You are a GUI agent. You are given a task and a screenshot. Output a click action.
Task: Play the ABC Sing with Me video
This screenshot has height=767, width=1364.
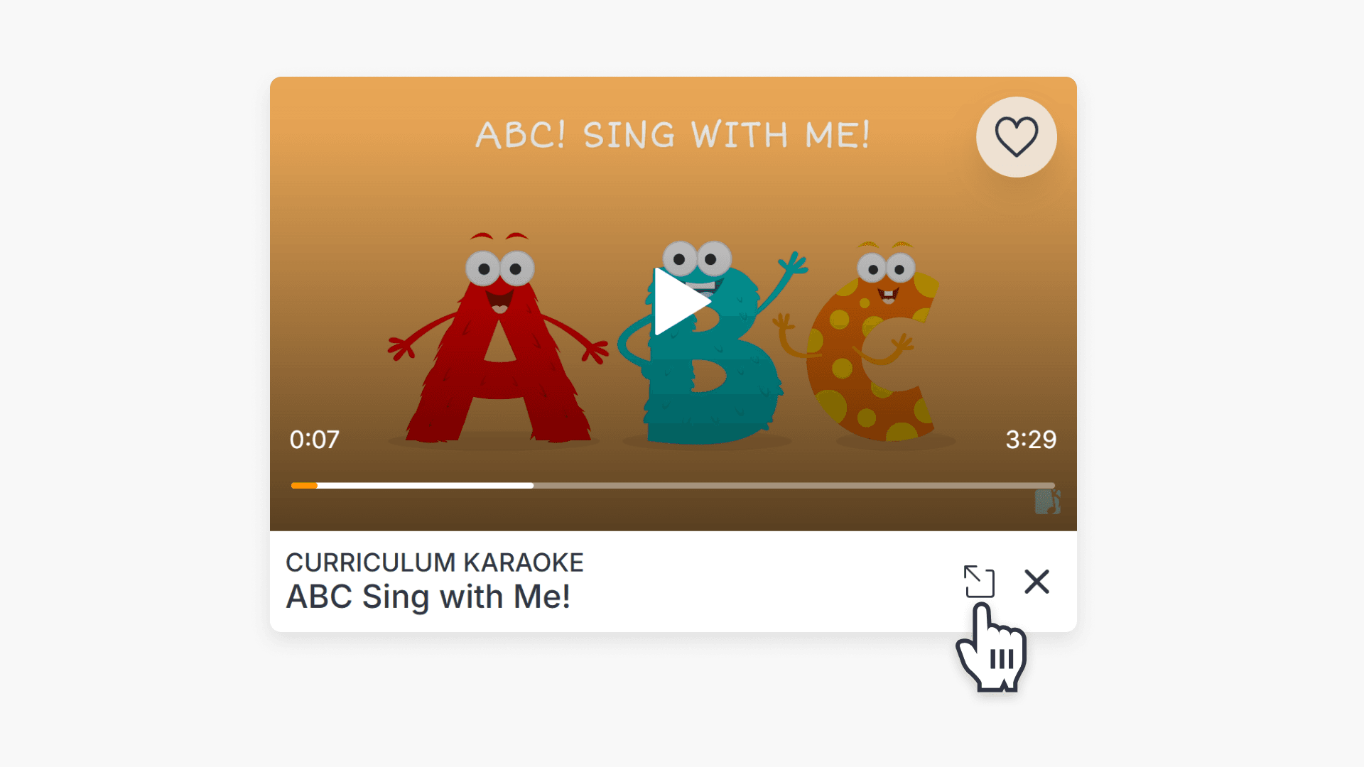click(681, 301)
